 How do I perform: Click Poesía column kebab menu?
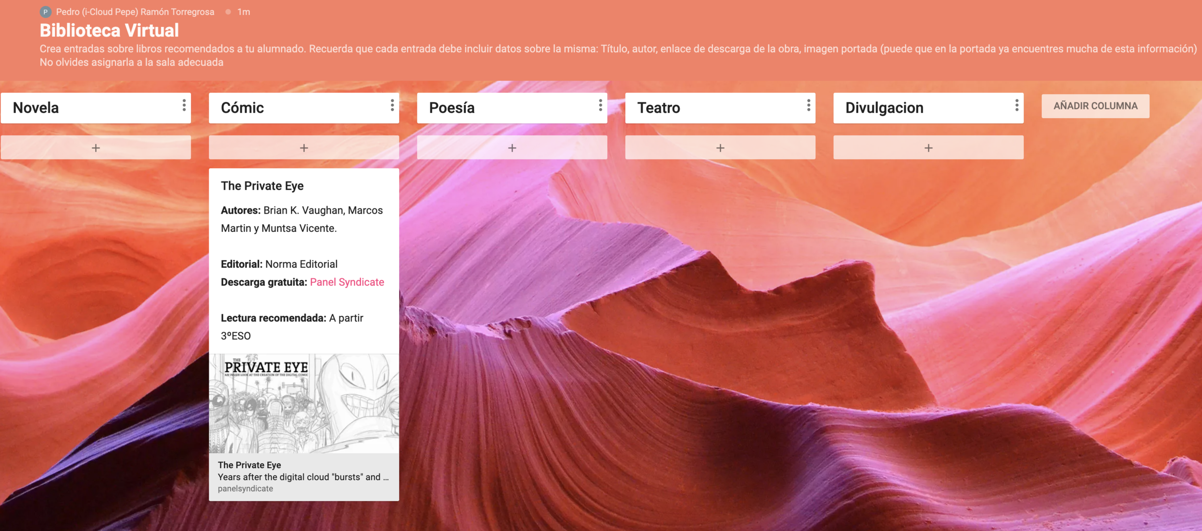[x=600, y=106]
